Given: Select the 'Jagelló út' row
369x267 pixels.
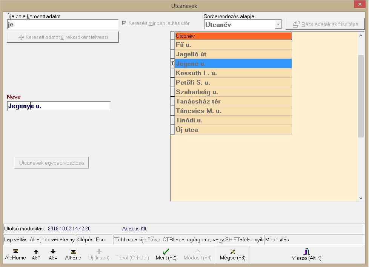Looking at the screenshot, I should tap(233, 54).
